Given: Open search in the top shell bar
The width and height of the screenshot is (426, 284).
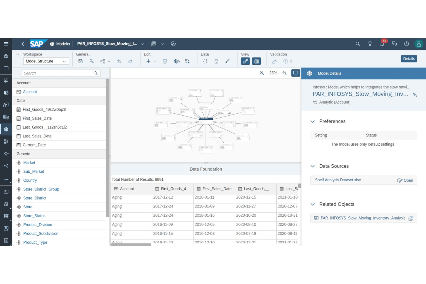Looking at the screenshot, I should tap(358, 44).
